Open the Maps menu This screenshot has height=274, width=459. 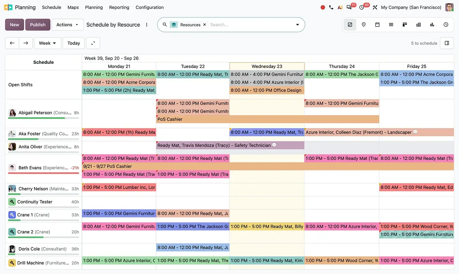tap(73, 7)
